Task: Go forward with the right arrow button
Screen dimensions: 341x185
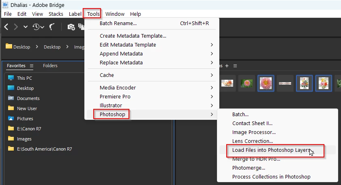Action: click(x=16, y=27)
